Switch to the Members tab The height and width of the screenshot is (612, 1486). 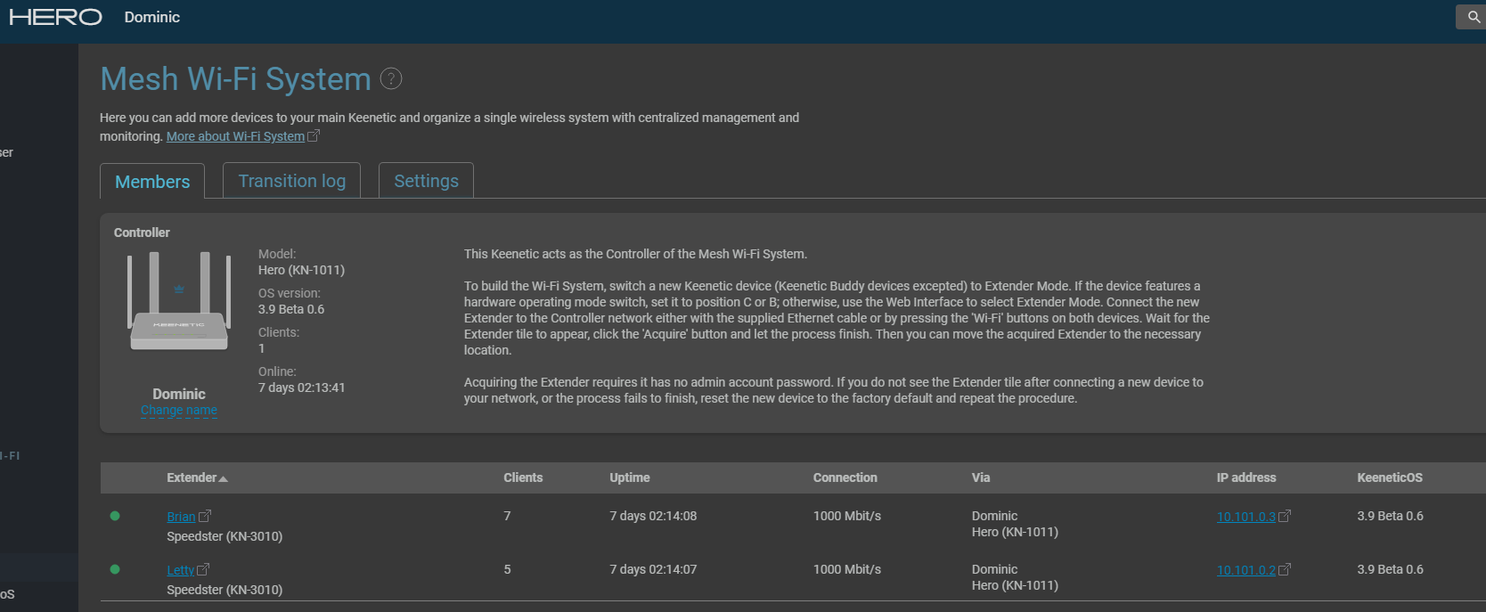pos(152,181)
